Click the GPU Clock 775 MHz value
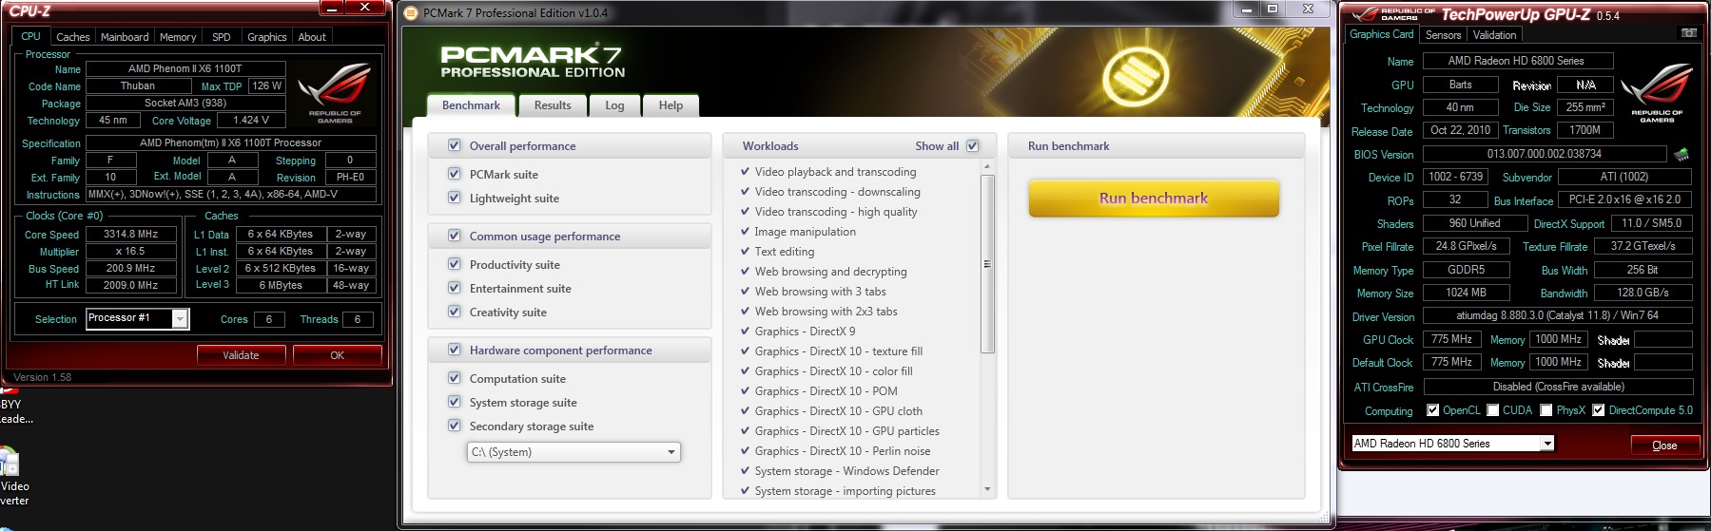Image resolution: width=1711 pixels, height=531 pixels. pyautogui.click(x=1451, y=339)
